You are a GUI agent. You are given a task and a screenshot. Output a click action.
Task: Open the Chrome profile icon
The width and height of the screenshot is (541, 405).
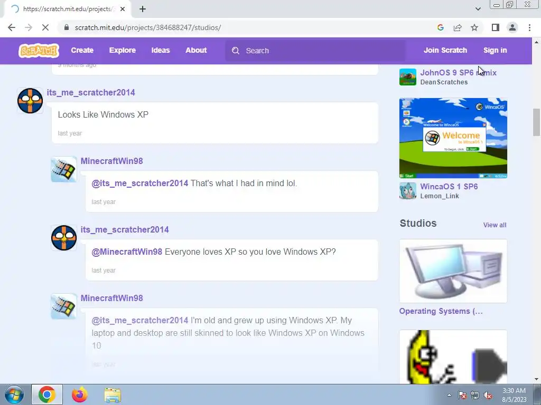512,27
